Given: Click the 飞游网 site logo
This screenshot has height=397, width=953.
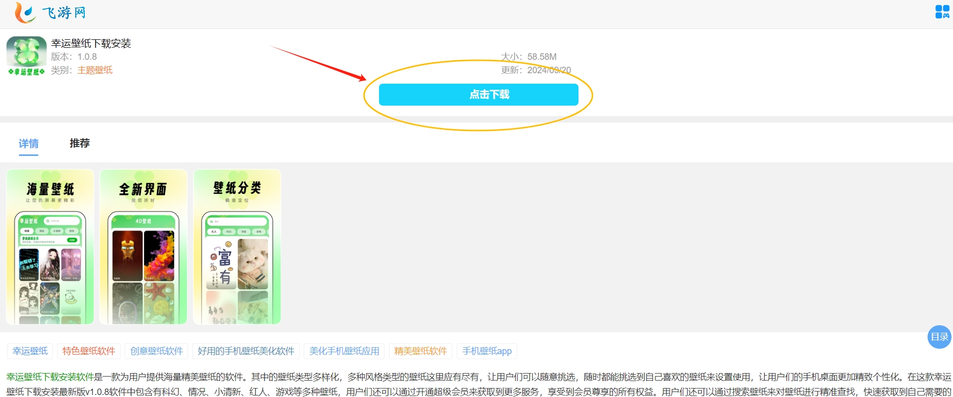Looking at the screenshot, I should tap(50, 12).
